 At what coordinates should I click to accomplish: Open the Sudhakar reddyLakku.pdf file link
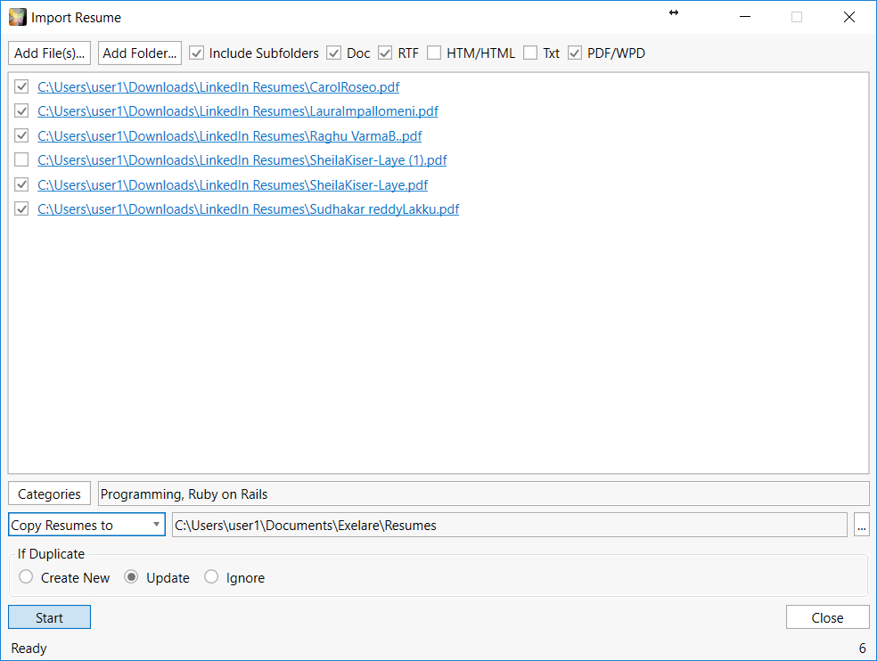(x=249, y=209)
